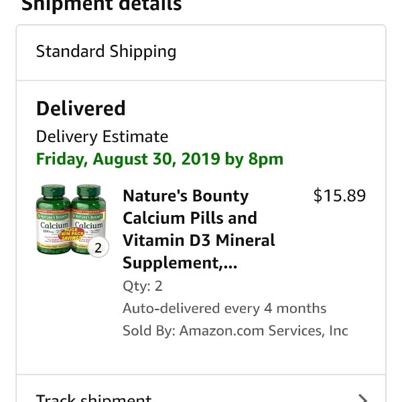This screenshot has height=402, width=402.
Task: Click the truncated Supplement,... title line
Action: [180, 263]
